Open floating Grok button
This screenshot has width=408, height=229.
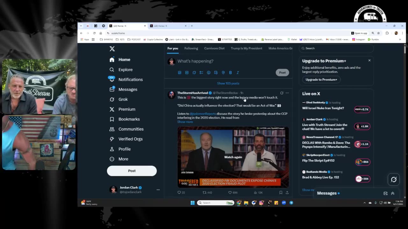(394, 179)
